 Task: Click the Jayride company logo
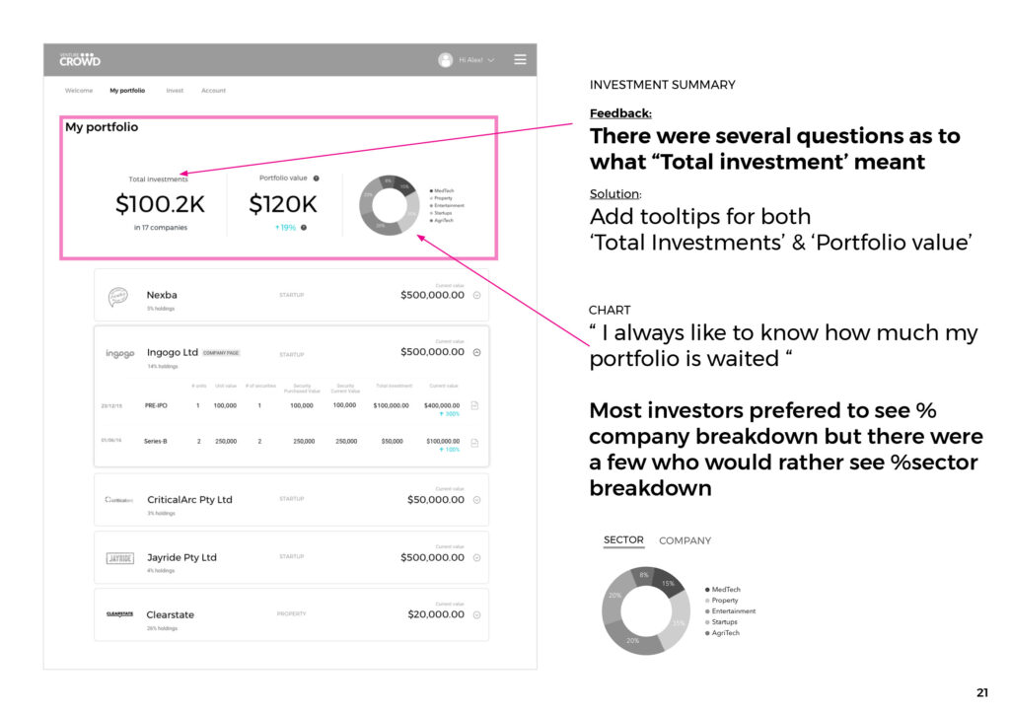pos(119,558)
